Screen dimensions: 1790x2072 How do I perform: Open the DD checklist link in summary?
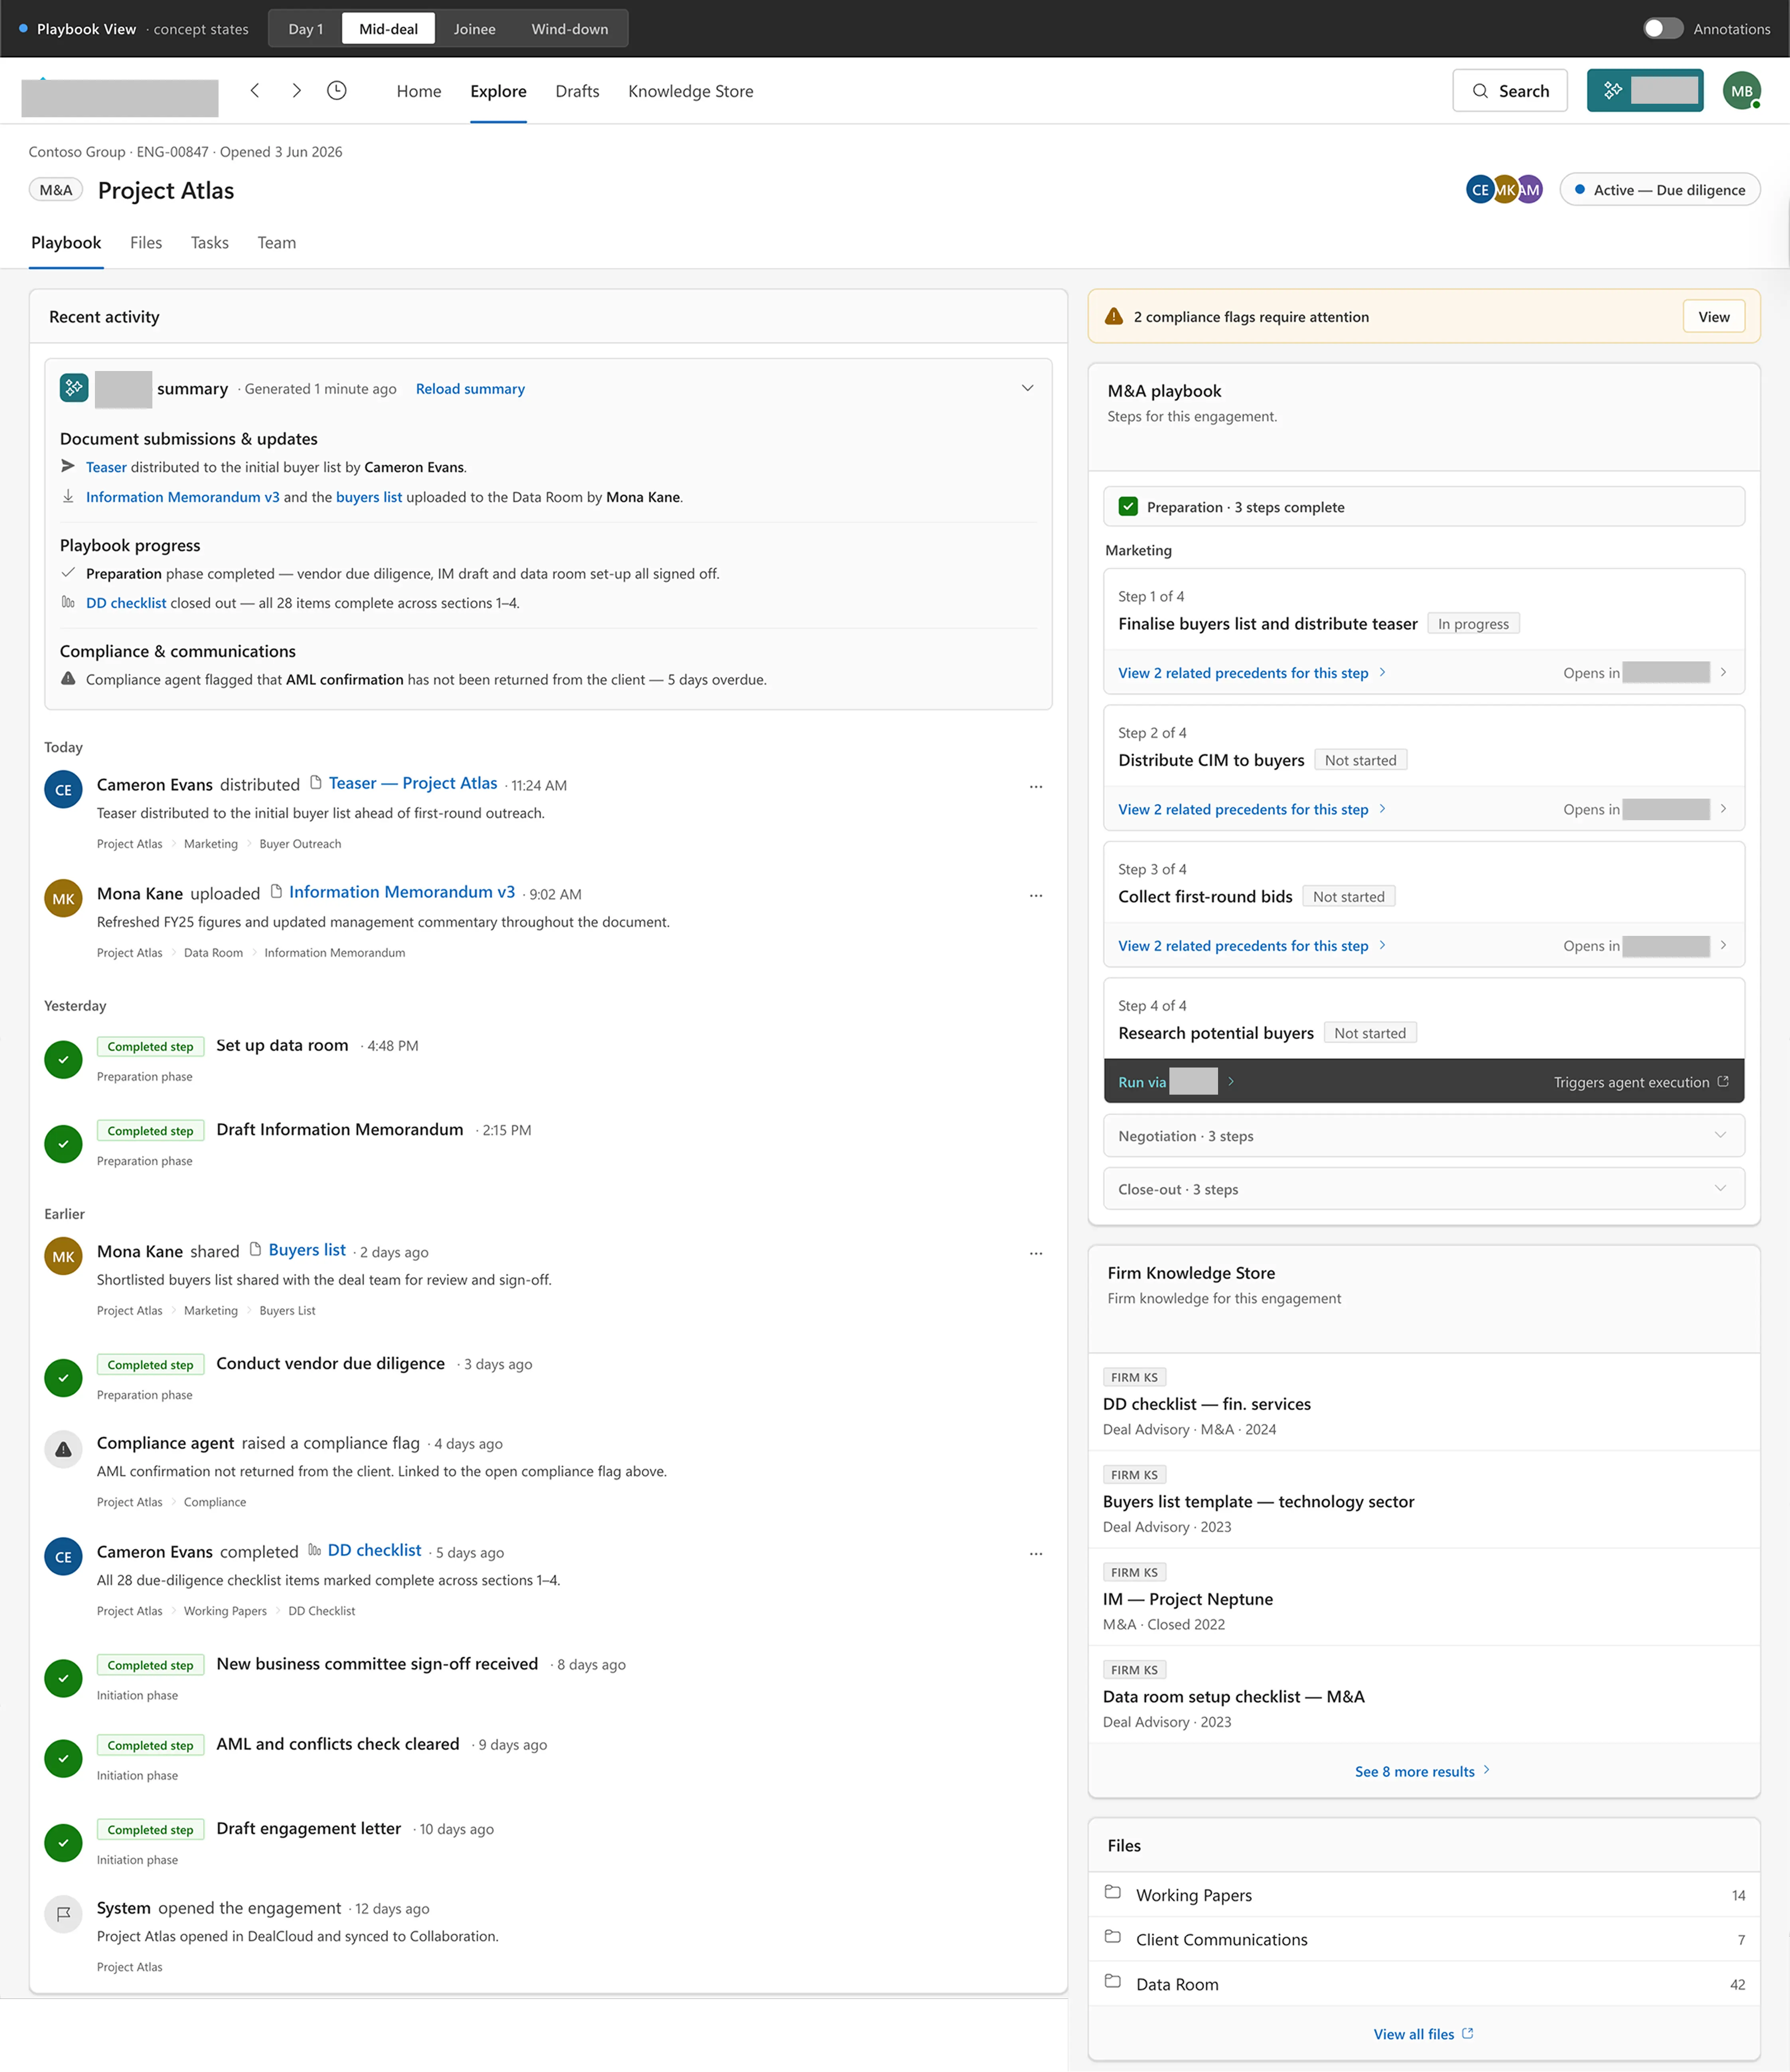click(x=126, y=603)
